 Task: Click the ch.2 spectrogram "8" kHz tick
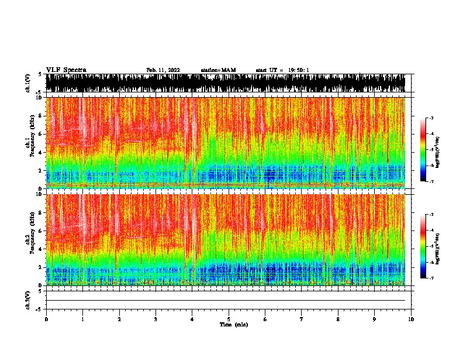coord(41,213)
